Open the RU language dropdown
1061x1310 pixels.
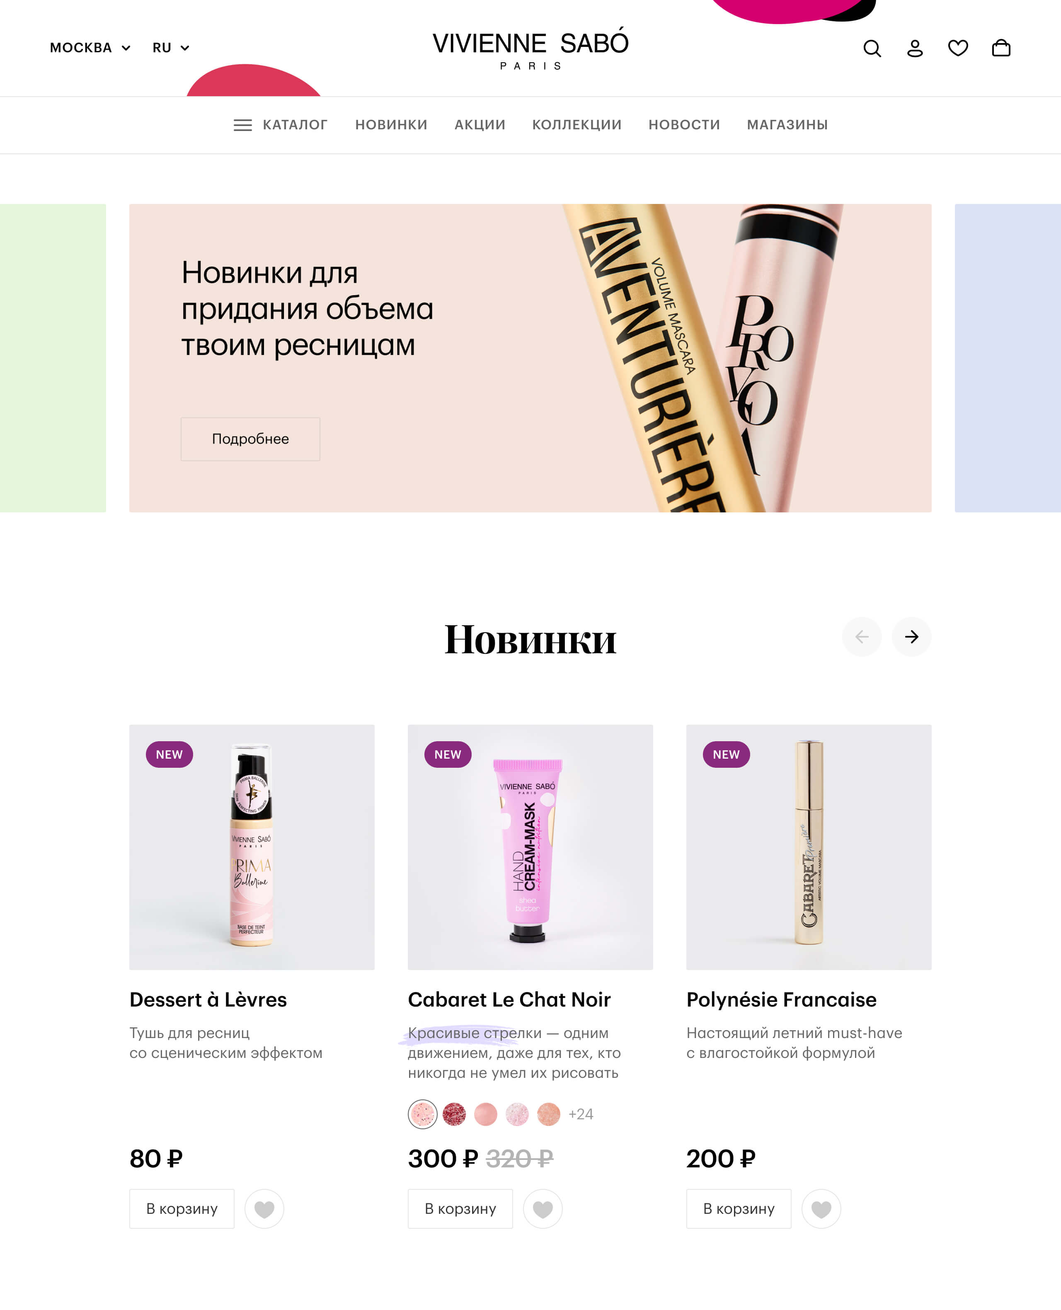click(171, 48)
